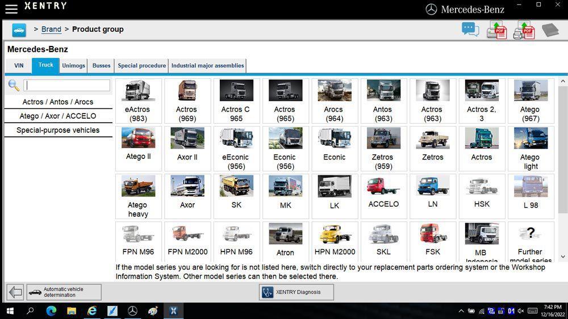Open the Actros 2, 3 tile
Viewport: 568px width, 319px height.
(482, 101)
